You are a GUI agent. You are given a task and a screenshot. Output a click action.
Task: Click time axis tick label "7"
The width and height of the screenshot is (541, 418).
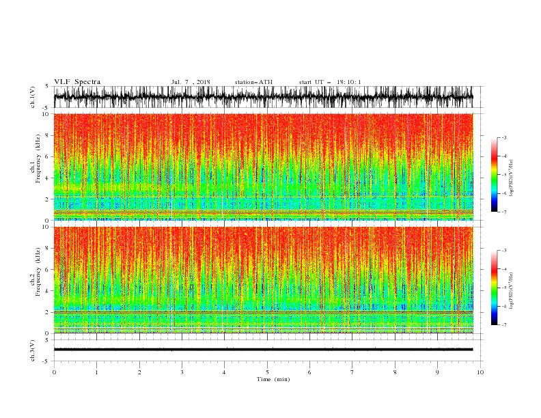click(x=352, y=372)
